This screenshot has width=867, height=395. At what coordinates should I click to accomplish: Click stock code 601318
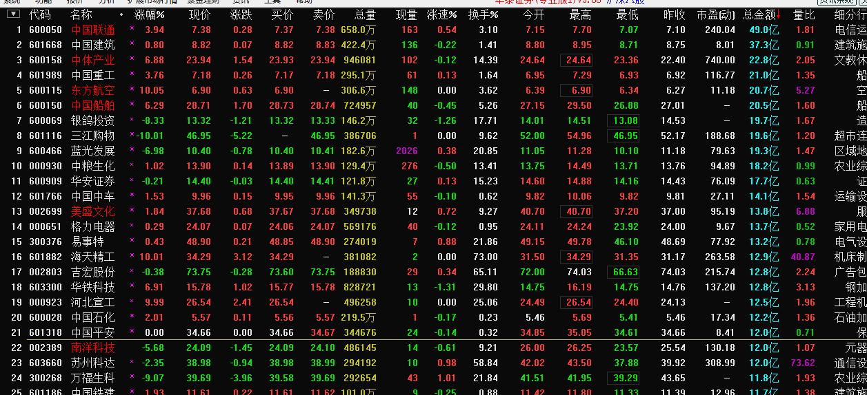[46, 332]
